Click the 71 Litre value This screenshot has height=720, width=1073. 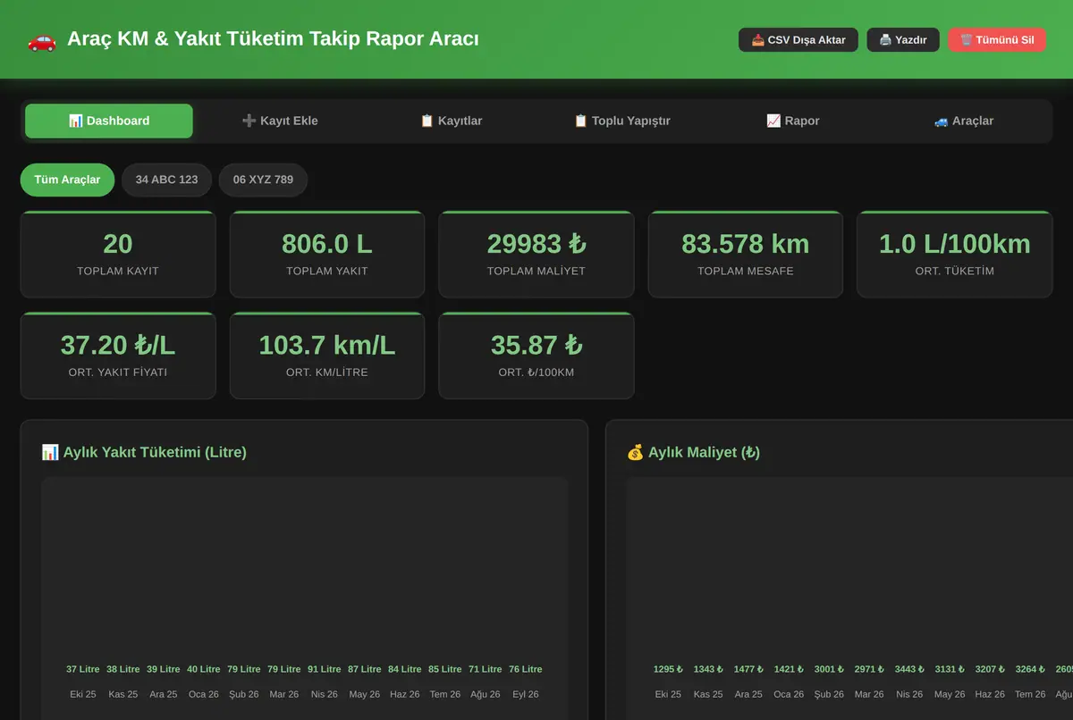click(486, 669)
